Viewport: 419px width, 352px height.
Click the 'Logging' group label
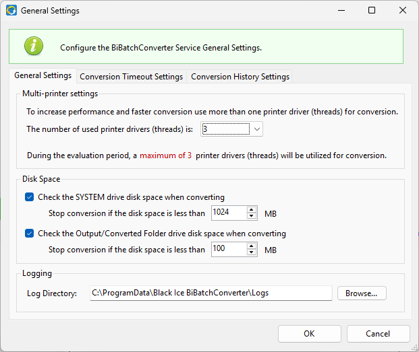coord(37,273)
